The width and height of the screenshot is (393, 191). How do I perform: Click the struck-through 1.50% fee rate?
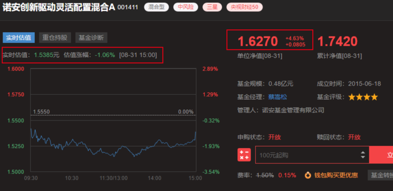264,175
